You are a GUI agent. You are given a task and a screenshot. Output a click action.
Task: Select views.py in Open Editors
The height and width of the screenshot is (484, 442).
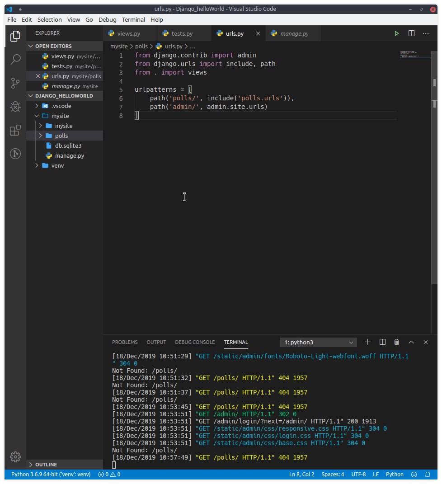65,56
